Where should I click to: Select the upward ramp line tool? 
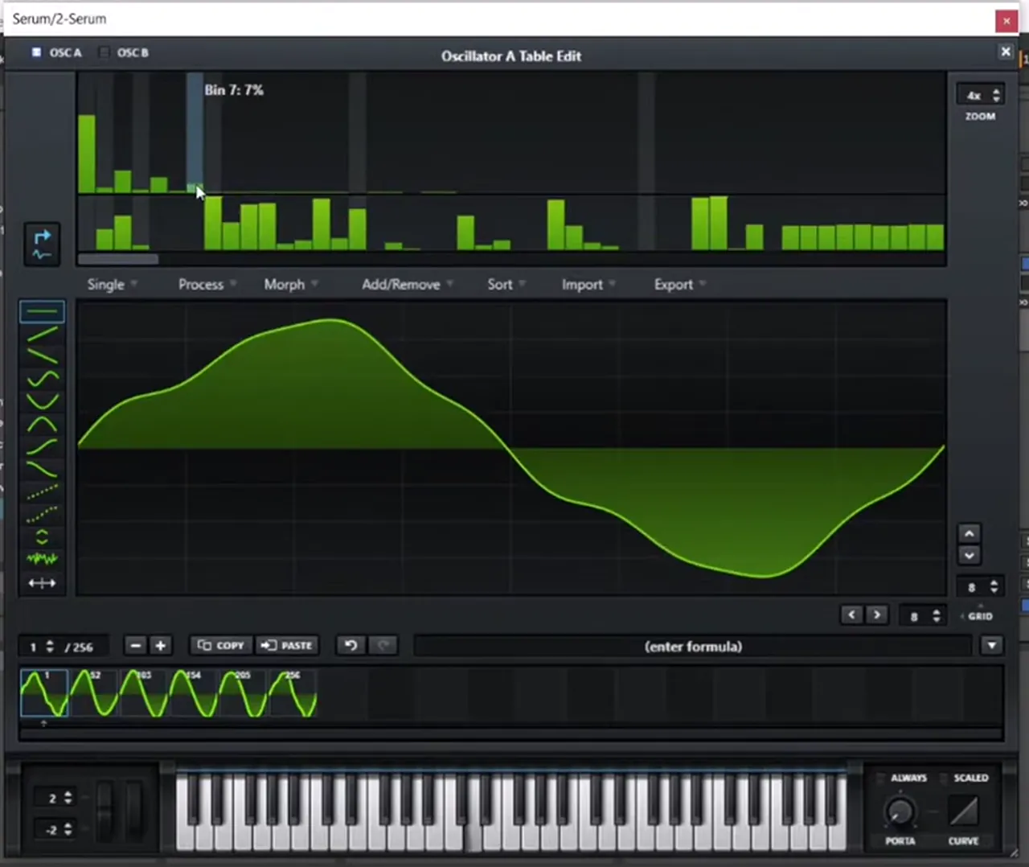(x=42, y=333)
